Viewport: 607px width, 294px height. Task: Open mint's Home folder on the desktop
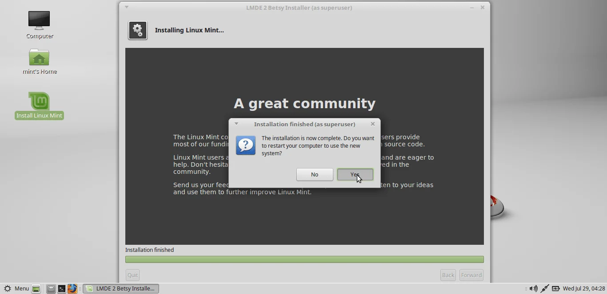pyautogui.click(x=39, y=58)
